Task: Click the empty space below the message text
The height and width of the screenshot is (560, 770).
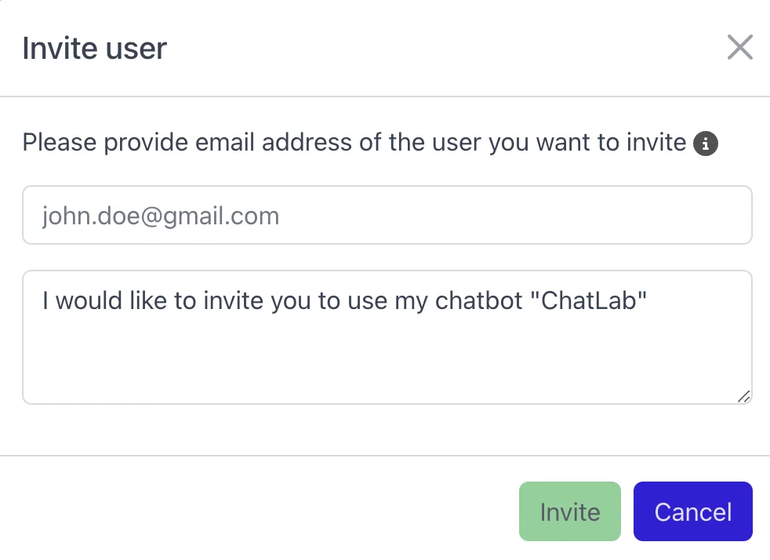Action: [387, 362]
